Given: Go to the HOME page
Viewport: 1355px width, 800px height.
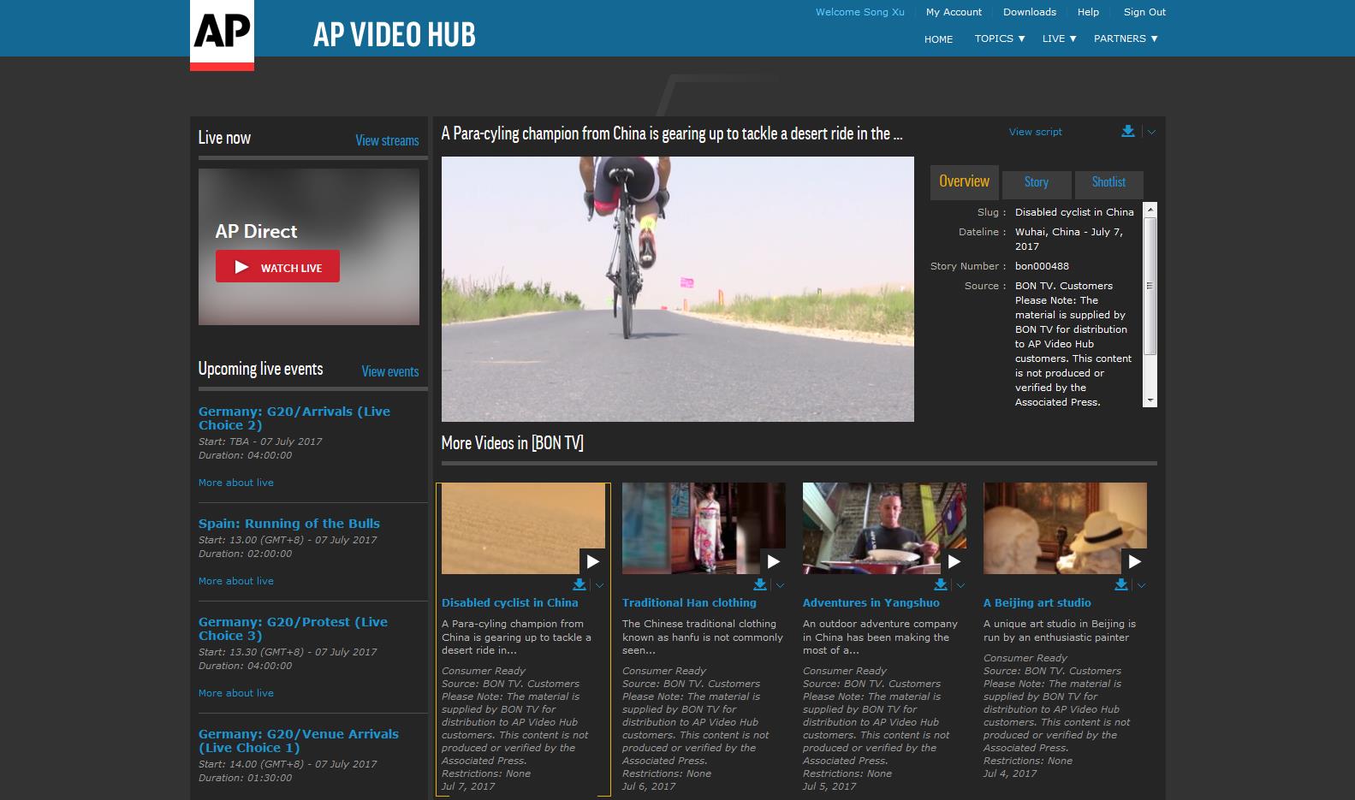Looking at the screenshot, I should click(938, 39).
